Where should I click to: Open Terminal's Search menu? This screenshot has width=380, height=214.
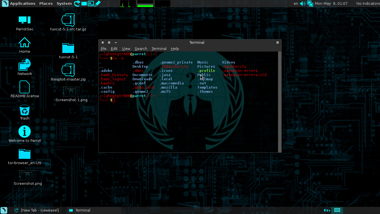[x=141, y=48]
